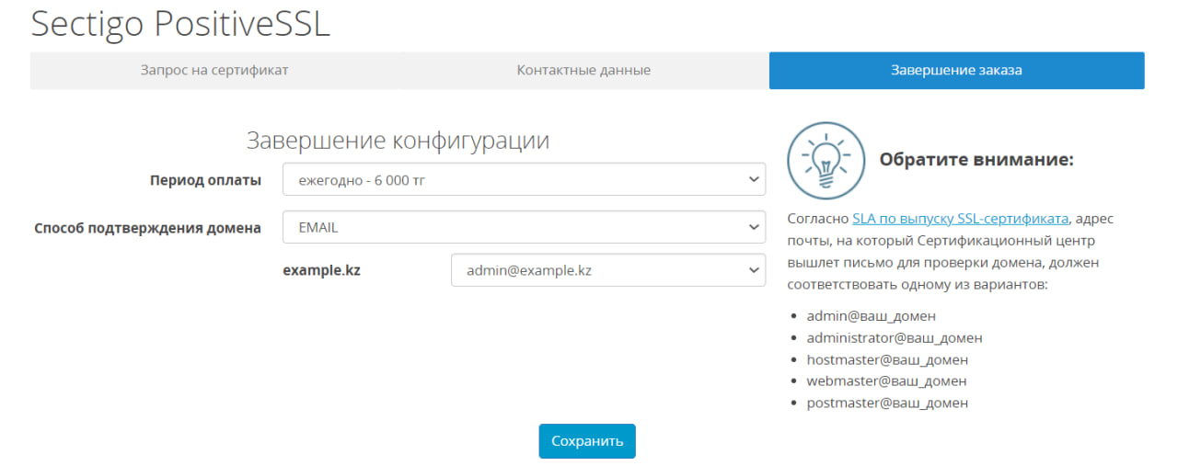Click the Завершение конфигурации heading
1178x466 pixels.
pyautogui.click(x=398, y=141)
